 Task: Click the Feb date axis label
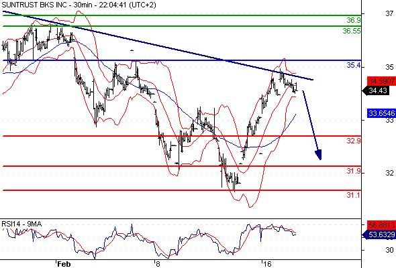click(64, 264)
